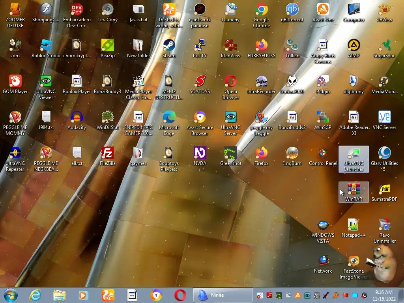
Task: Select the Media Player Classic icon
Action: coord(138,87)
